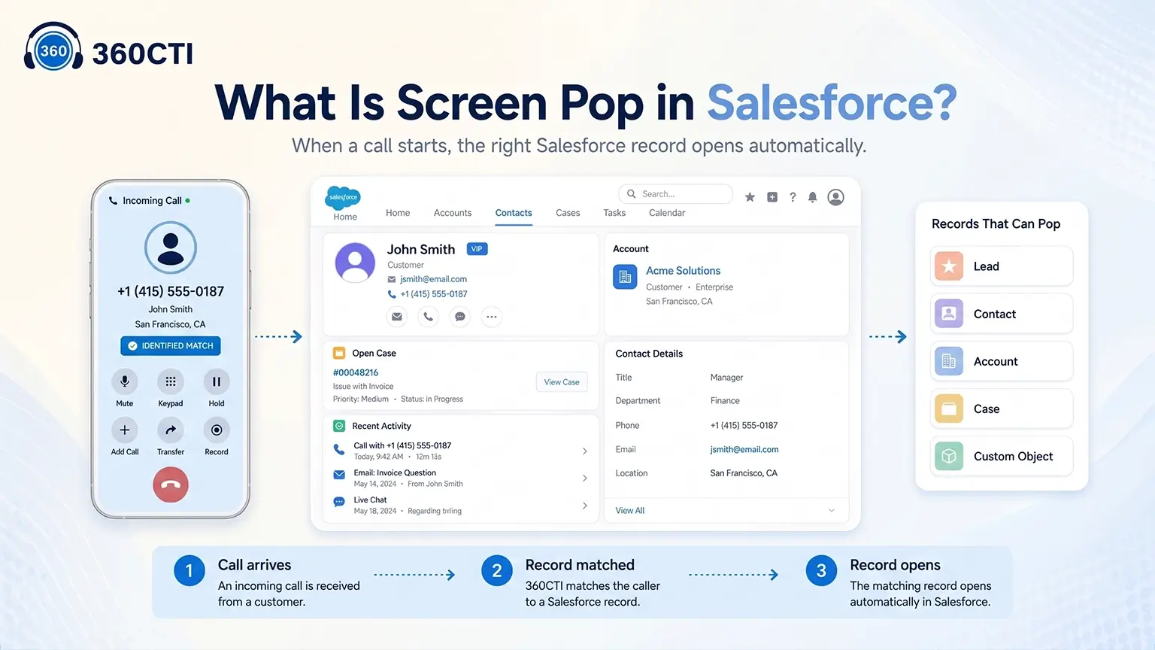Open the Tasks tab
The image size is (1155, 650).
(x=614, y=213)
